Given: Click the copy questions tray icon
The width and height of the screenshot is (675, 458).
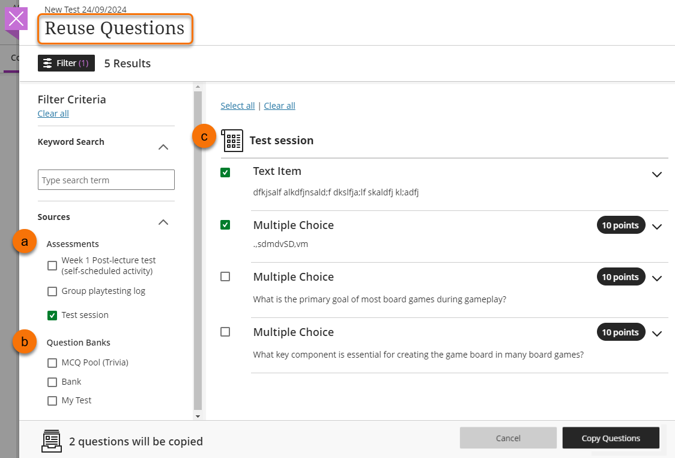Looking at the screenshot, I should [52, 441].
